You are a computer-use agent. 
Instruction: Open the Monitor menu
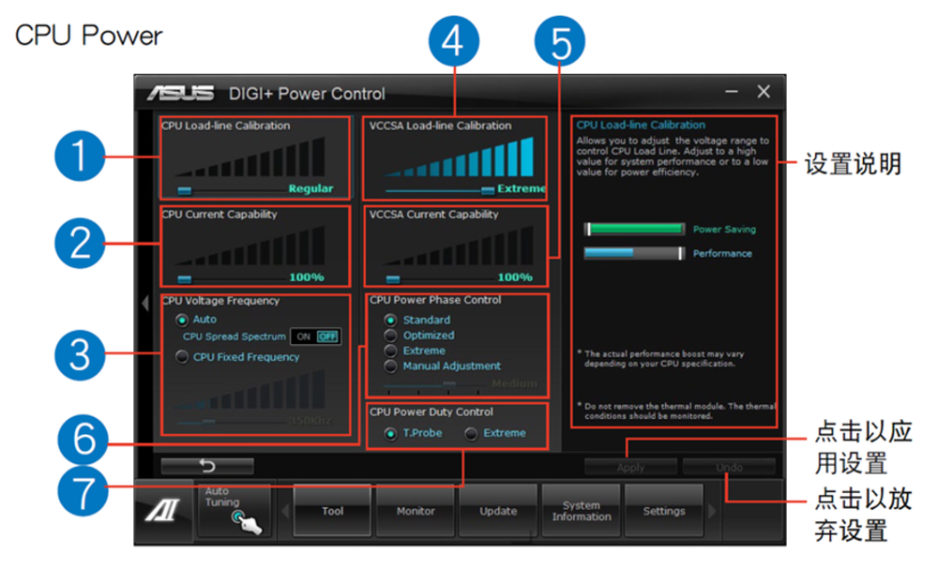pos(416,511)
